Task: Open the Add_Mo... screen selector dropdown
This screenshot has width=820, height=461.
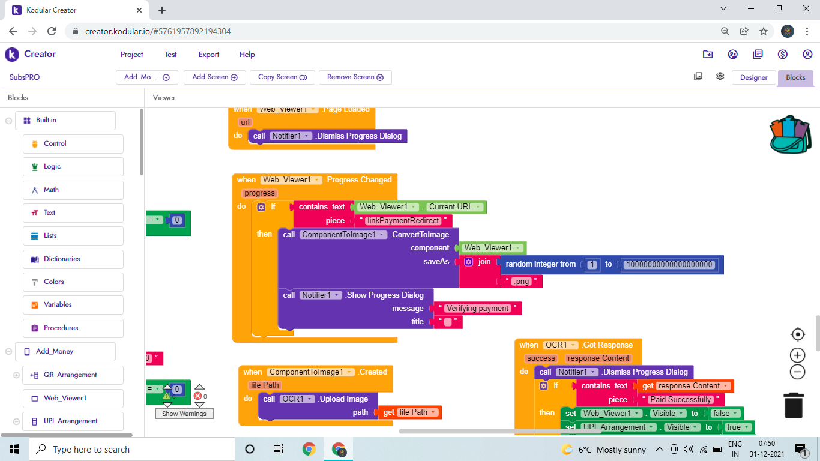Action: pos(147,77)
